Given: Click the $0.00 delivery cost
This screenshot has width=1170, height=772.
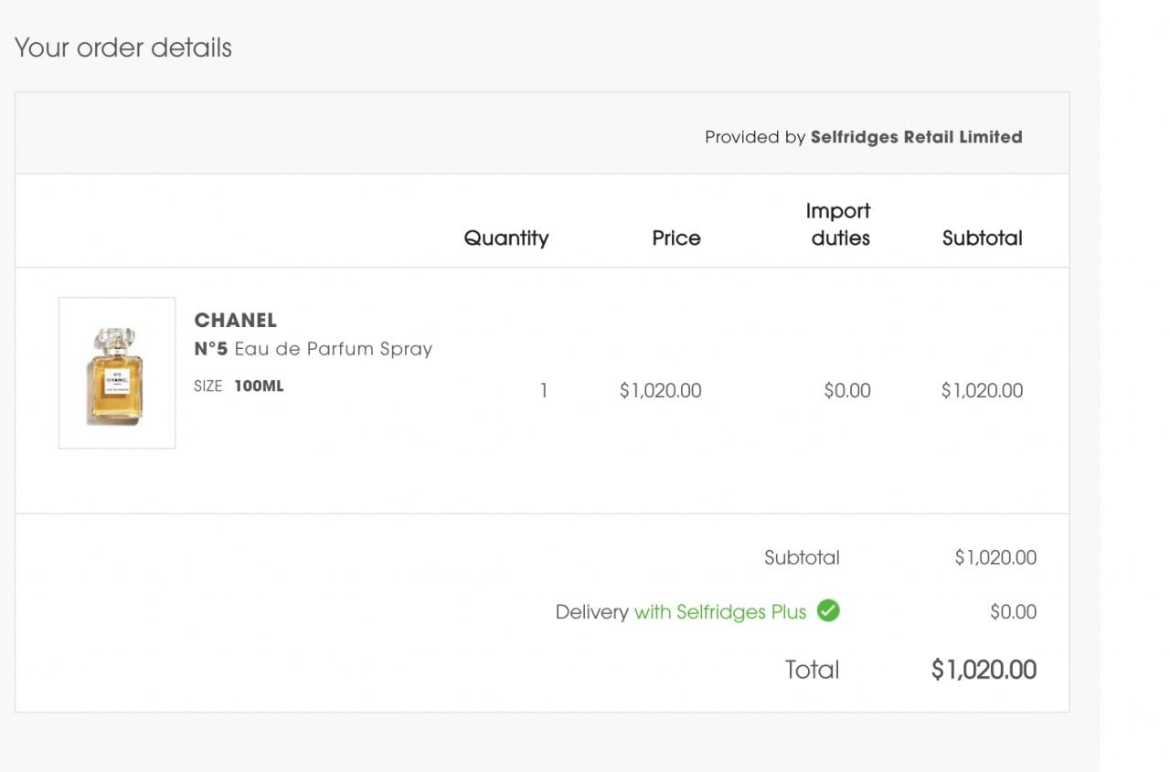Looking at the screenshot, I should (1013, 612).
